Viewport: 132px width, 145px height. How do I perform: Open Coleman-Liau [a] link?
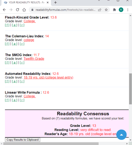click(x=14, y=44)
